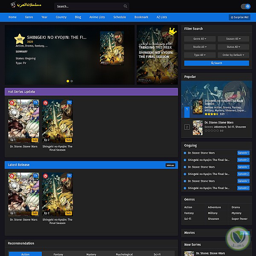
Task: Click Sub badge on Dr. Stone Hot Series card
Action: click(x=35, y=140)
